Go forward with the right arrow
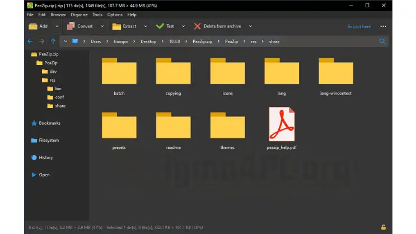The height and width of the screenshot is (234, 416). (41, 41)
